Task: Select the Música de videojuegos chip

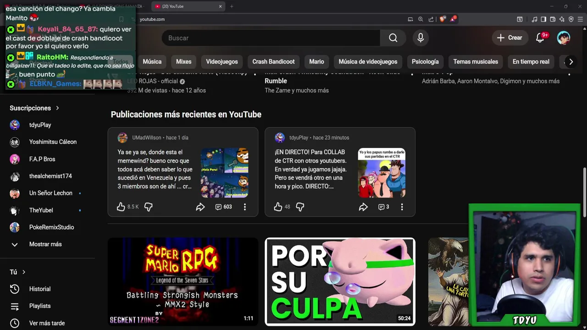Action: coord(368,61)
